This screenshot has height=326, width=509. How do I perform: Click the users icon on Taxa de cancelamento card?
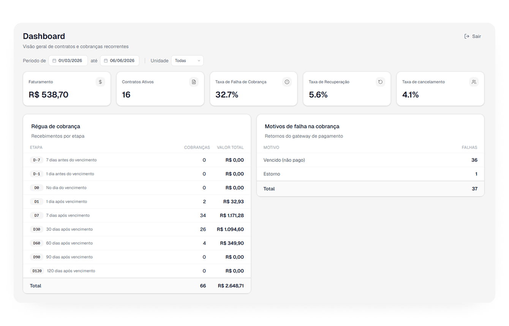pyautogui.click(x=474, y=82)
